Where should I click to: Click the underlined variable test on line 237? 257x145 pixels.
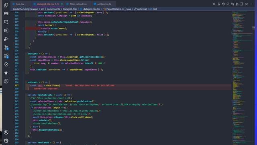tap(40, 85)
